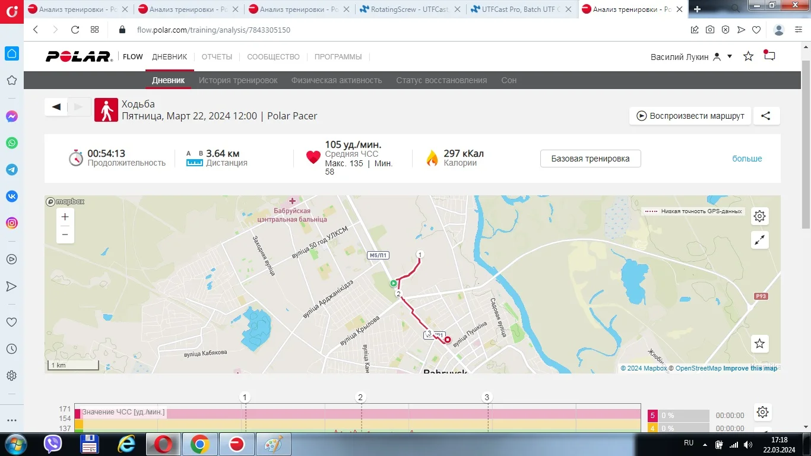This screenshot has width=811, height=456.
Task: Open heart rate chart settings gear
Action: (763, 412)
